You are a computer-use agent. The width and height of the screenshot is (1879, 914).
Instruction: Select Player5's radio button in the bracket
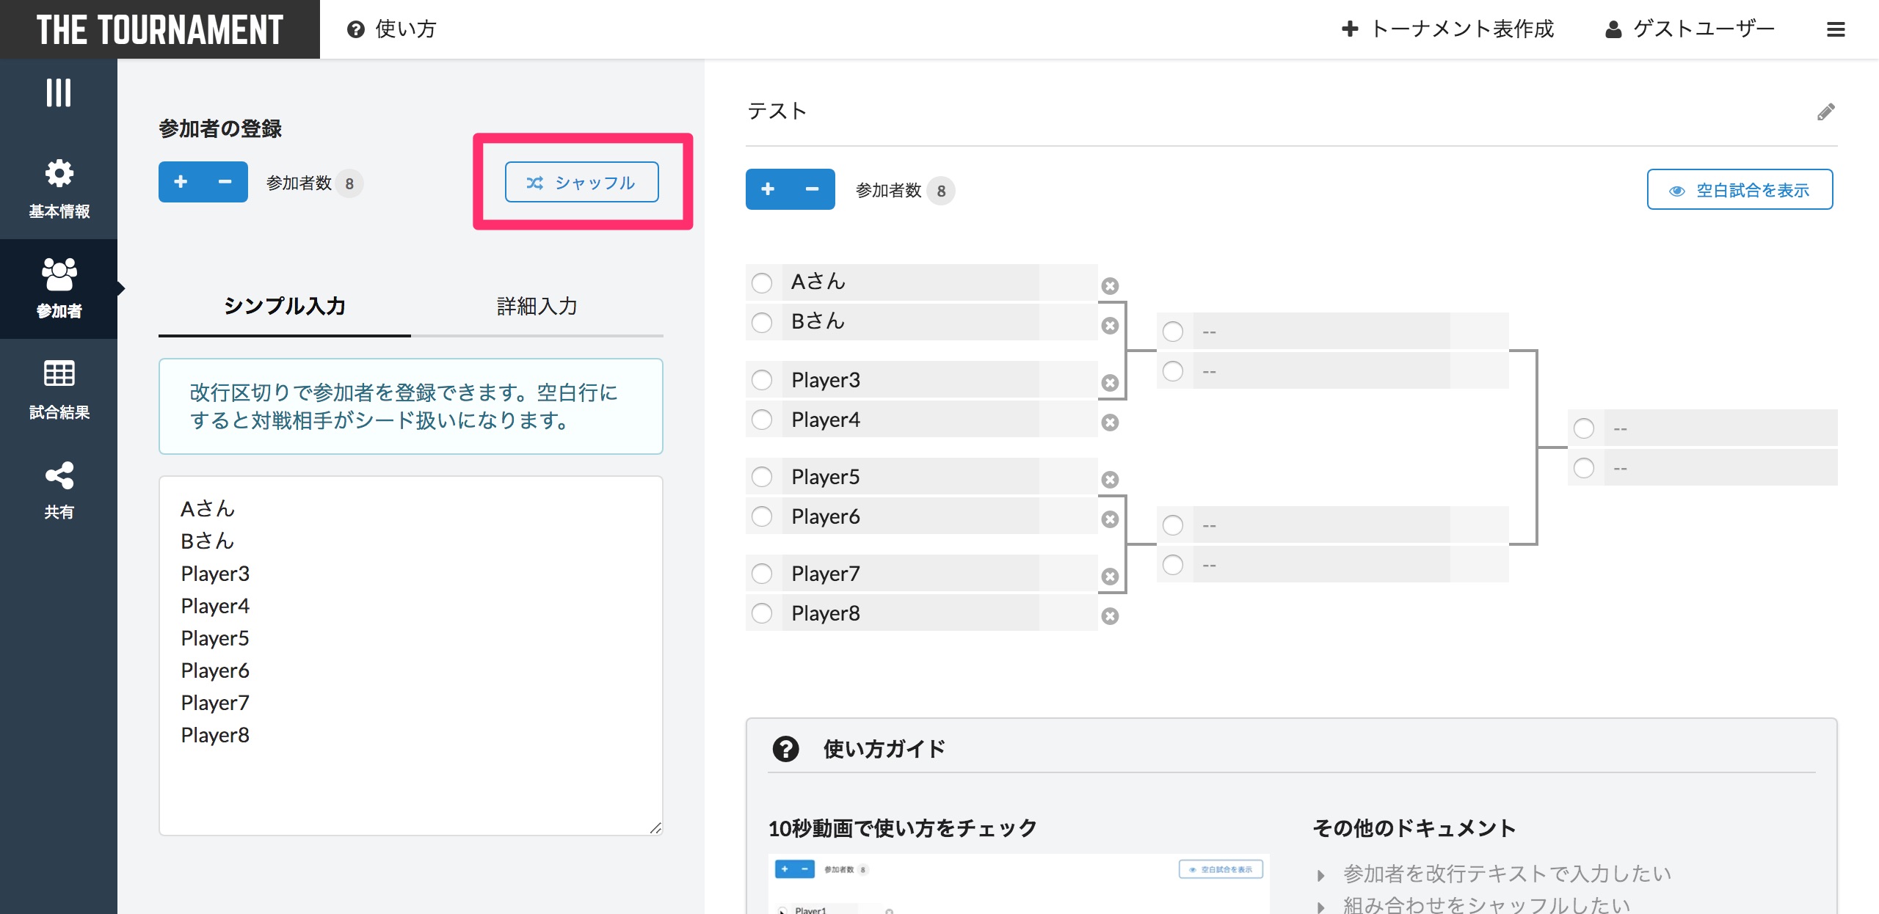[761, 476]
